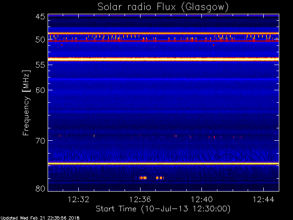Click the 50 frequency tick label
The image size is (293, 220).
coord(40,40)
